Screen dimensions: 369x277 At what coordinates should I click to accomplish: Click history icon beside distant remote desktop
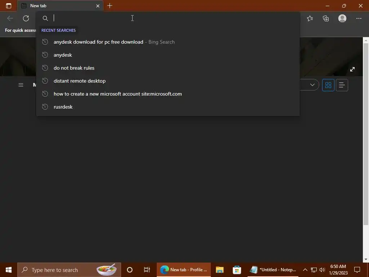click(45, 81)
